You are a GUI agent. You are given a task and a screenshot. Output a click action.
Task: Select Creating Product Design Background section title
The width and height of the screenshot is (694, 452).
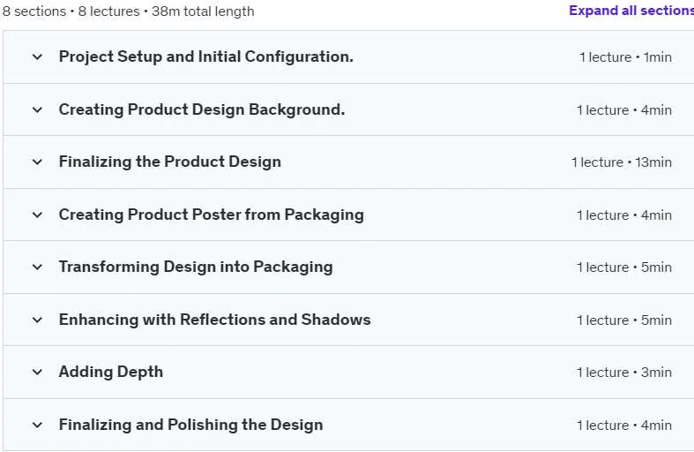click(x=202, y=109)
